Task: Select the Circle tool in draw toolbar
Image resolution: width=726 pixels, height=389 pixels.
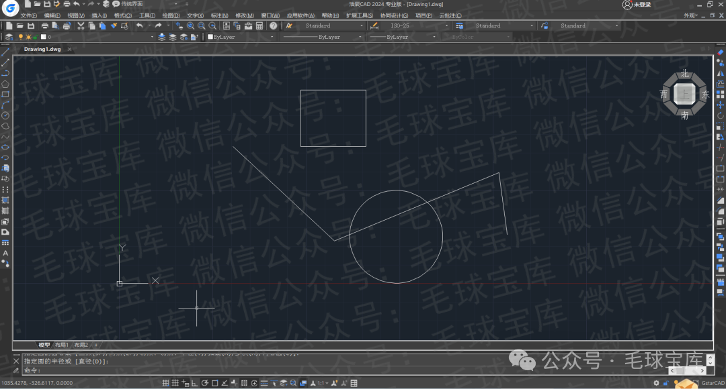Action: 5,115
